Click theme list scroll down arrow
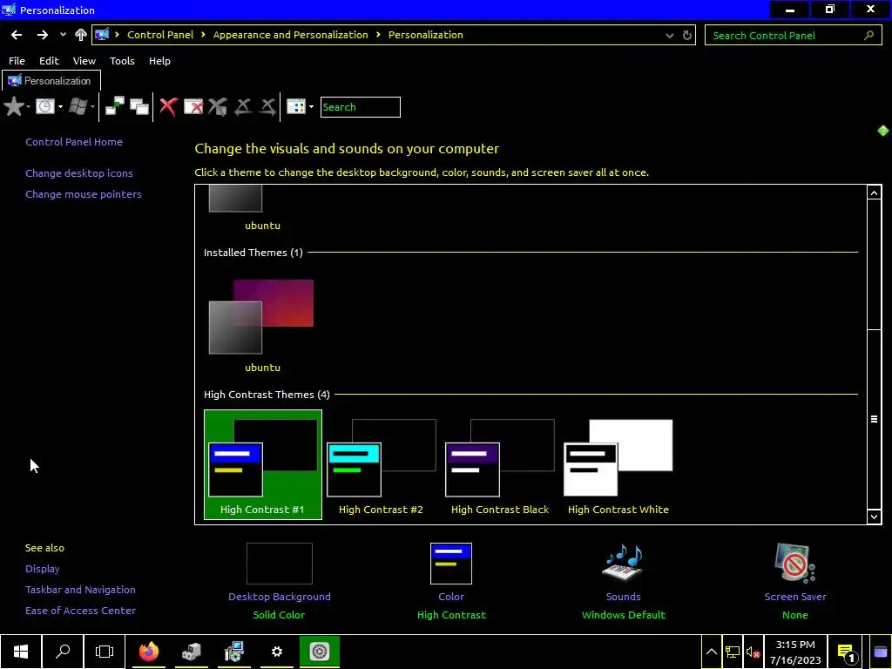Screen dimensions: 892x669 point(875,517)
